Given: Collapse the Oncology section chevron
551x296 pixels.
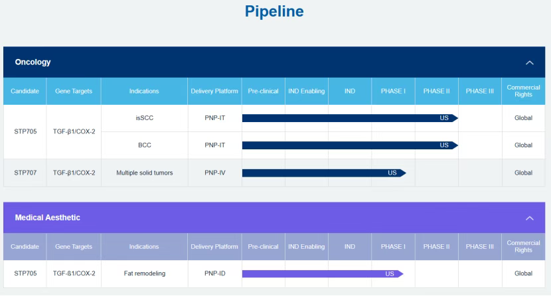Looking at the screenshot, I should pyautogui.click(x=529, y=62).
